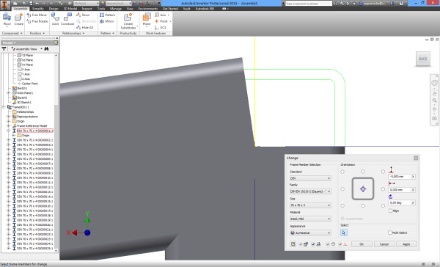This screenshot has height=267, width=440.
Task: Open the Manage ribbon tab
Action: 116,9
